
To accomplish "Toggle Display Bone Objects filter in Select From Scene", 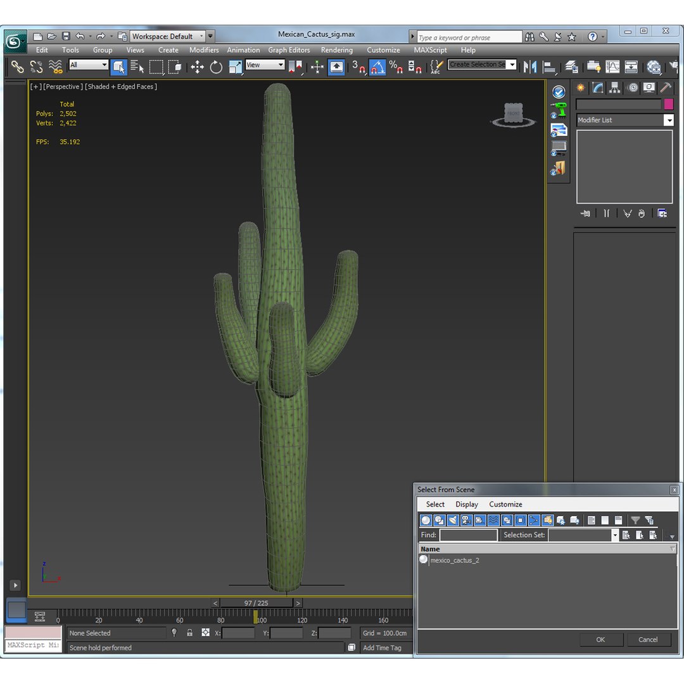I will (x=534, y=520).
